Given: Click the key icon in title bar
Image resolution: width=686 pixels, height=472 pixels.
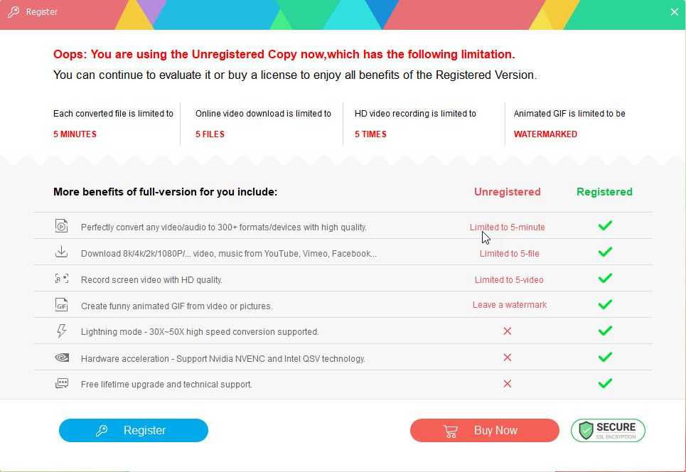Looking at the screenshot, I should click(x=13, y=12).
